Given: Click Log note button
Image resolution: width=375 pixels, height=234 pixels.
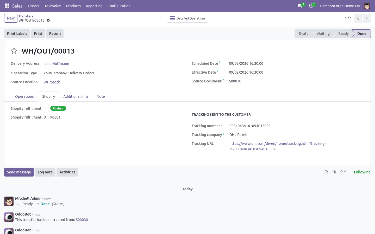Looking at the screenshot, I should pos(45,172).
